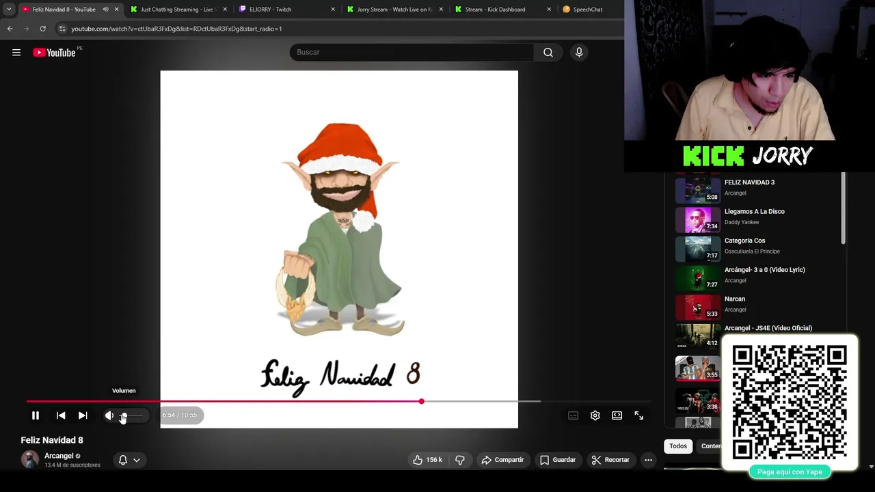875x492 pixels.
Task: Close the Stream - Kick Dashboard tab
Action: coord(549,10)
